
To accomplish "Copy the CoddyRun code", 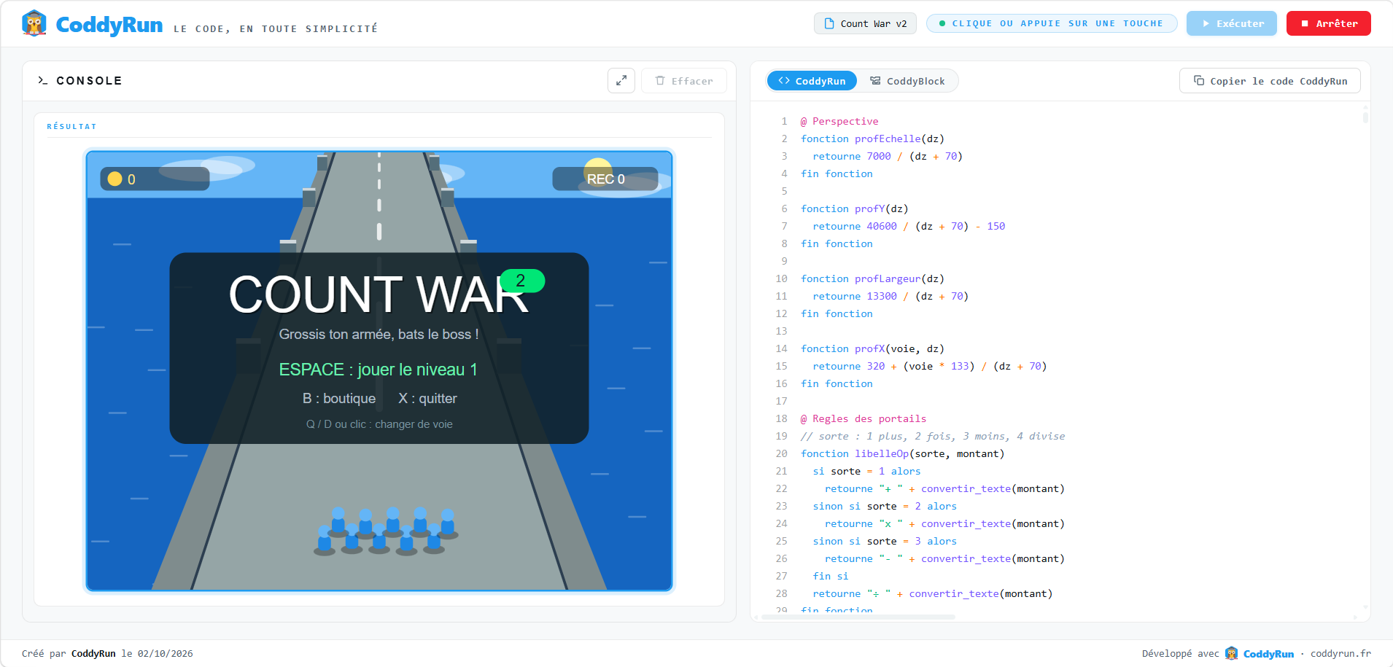I will pyautogui.click(x=1270, y=81).
